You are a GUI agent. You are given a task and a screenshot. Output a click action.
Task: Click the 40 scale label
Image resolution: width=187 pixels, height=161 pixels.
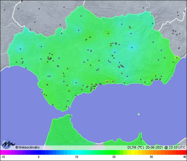(x=185, y=157)
